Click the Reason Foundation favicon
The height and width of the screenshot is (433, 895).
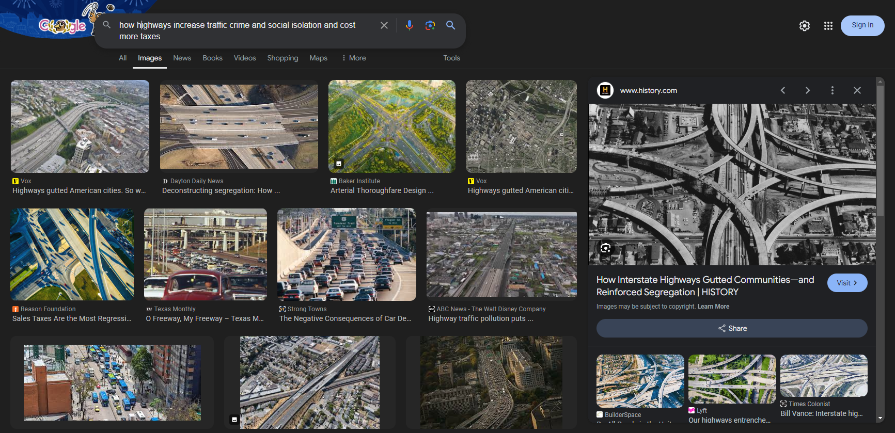pos(15,309)
